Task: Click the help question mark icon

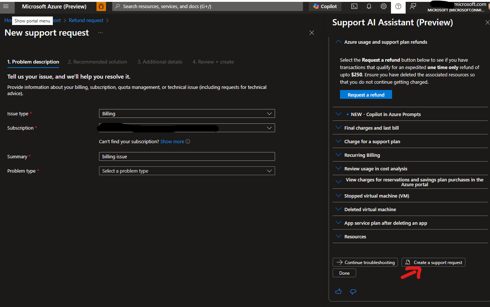Action: [398, 6]
